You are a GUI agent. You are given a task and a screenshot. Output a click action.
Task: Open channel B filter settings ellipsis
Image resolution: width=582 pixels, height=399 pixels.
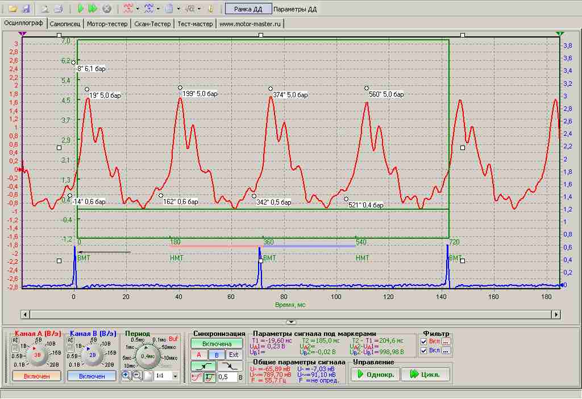pyautogui.click(x=446, y=351)
